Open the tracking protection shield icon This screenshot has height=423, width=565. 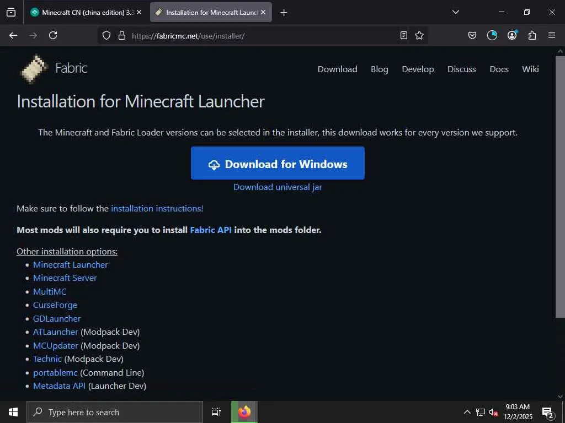[106, 35]
